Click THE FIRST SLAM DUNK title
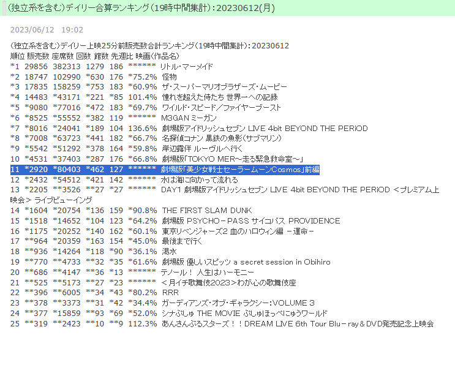 [x=207, y=210]
